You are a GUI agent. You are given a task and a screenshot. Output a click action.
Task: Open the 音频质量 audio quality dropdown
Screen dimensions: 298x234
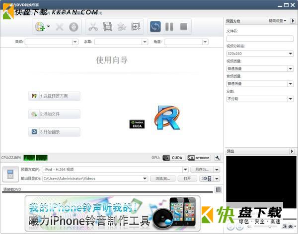point(260,84)
